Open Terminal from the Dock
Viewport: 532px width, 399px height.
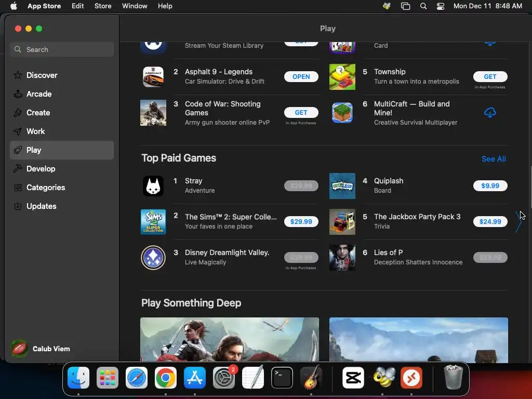point(282,378)
